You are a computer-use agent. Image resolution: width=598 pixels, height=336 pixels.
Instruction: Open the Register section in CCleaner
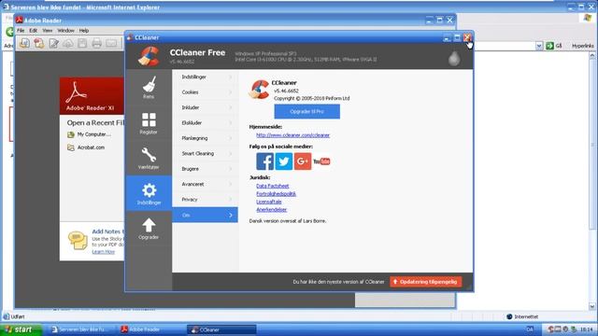[x=149, y=123]
